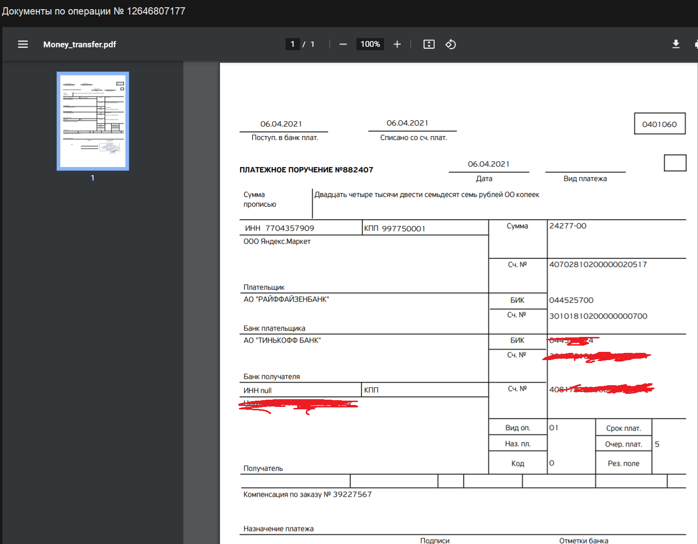698x544 pixels.
Task: Click the payment order number 882407 heading
Action: click(306, 170)
